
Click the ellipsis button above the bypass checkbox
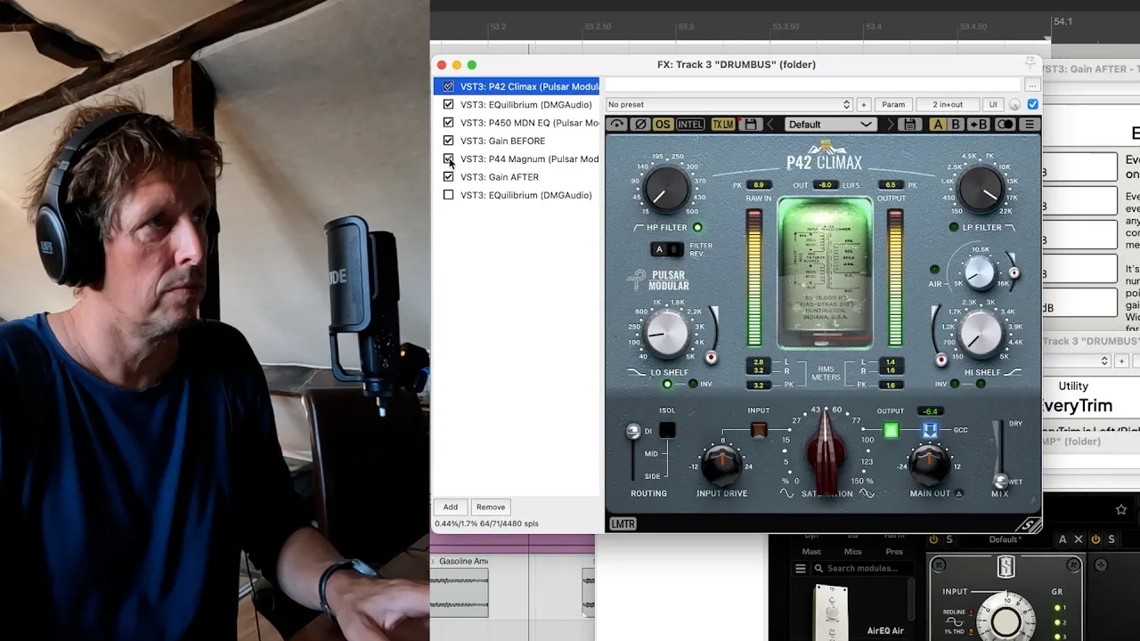click(x=1032, y=85)
